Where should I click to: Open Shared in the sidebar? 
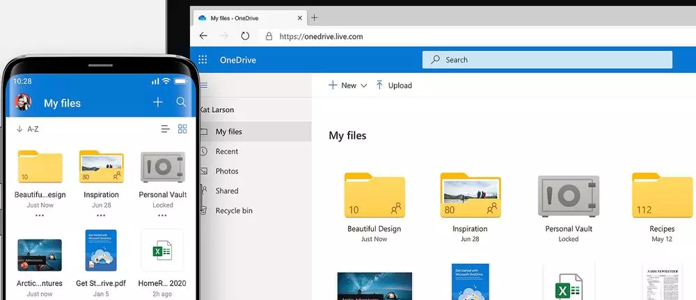pos(227,191)
